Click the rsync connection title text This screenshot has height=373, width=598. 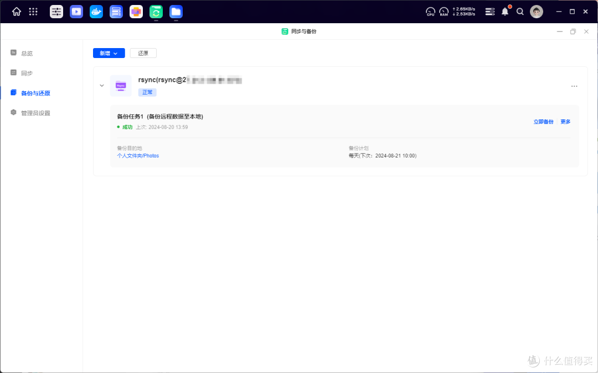[190, 80]
